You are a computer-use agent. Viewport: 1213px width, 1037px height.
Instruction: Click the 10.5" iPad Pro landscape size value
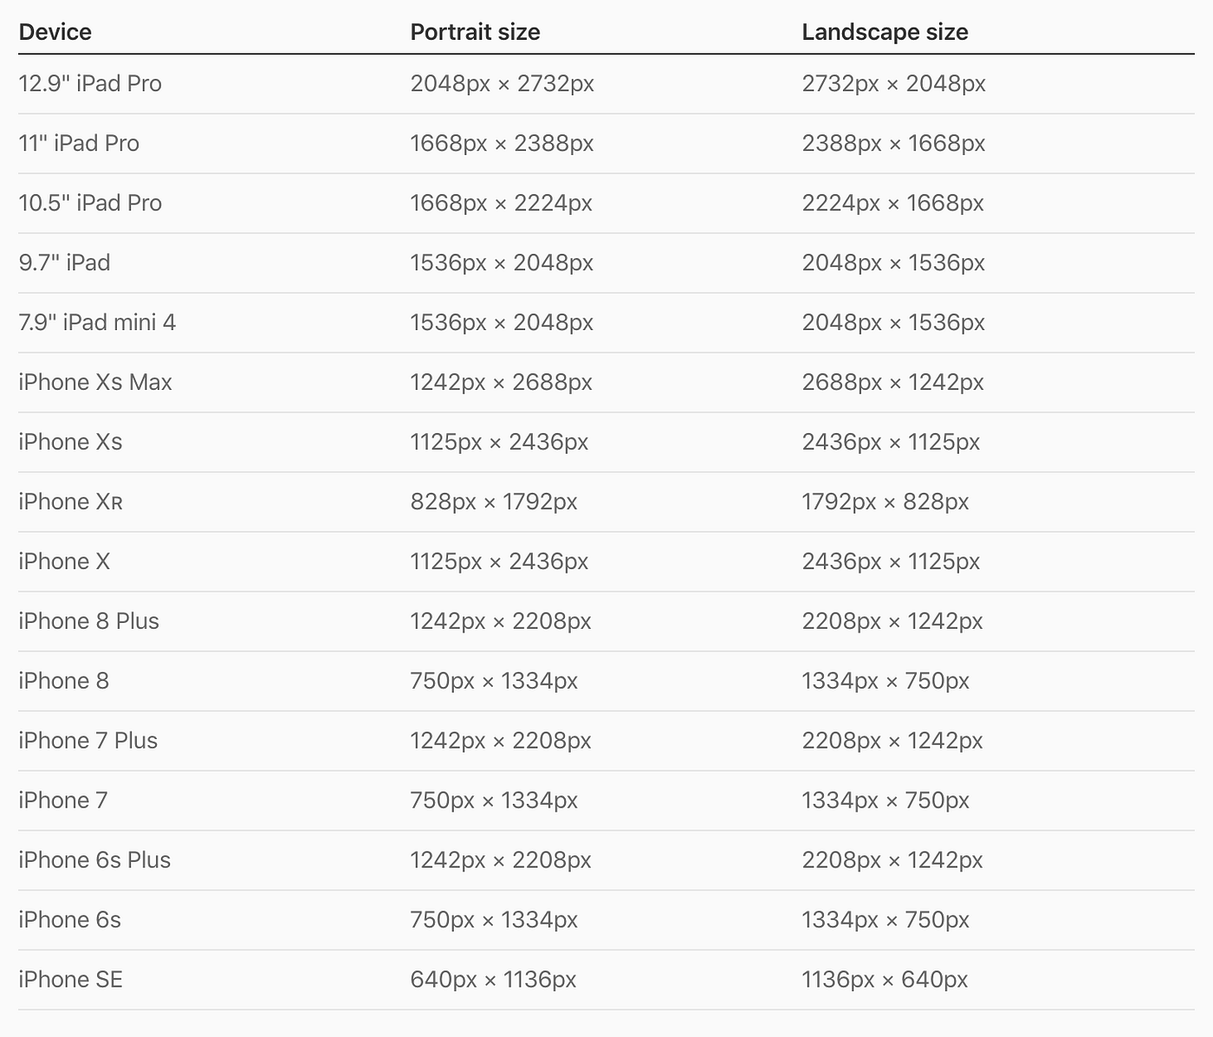pos(892,203)
